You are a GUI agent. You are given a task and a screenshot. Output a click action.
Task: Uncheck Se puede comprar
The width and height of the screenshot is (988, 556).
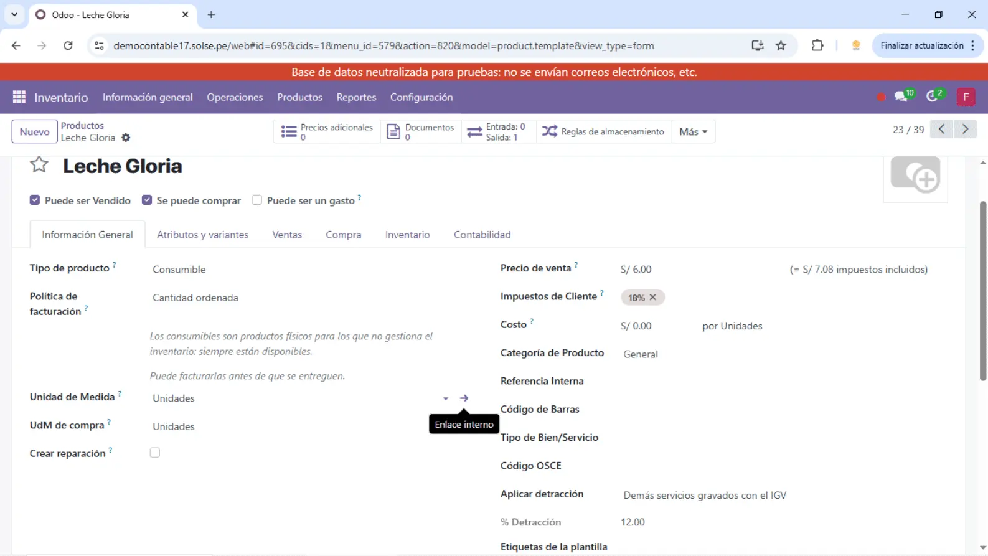point(147,200)
